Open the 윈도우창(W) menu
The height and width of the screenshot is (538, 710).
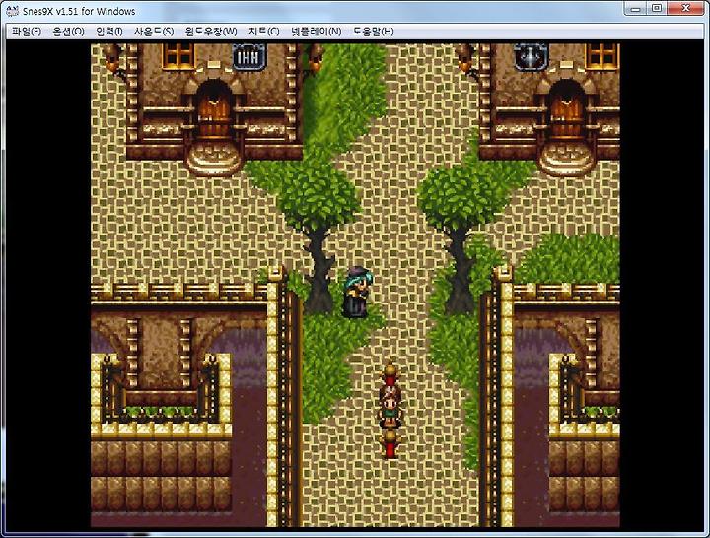pyautogui.click(x=211, y=32)
